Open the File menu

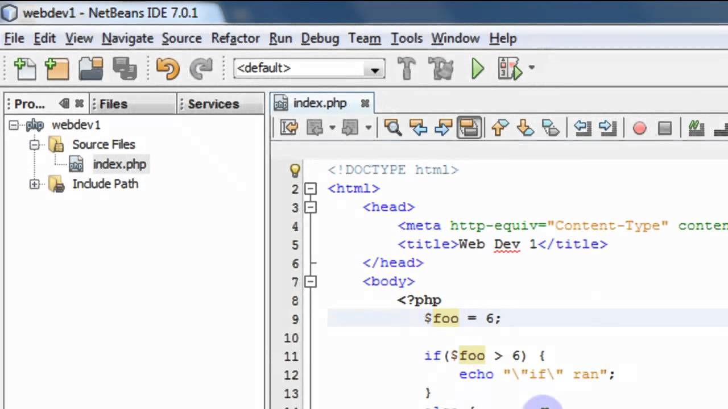(14, 38)
